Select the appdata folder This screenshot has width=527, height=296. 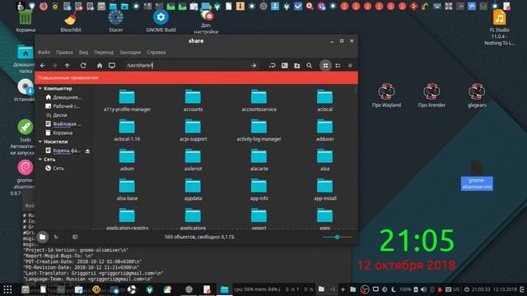[193, 190]
